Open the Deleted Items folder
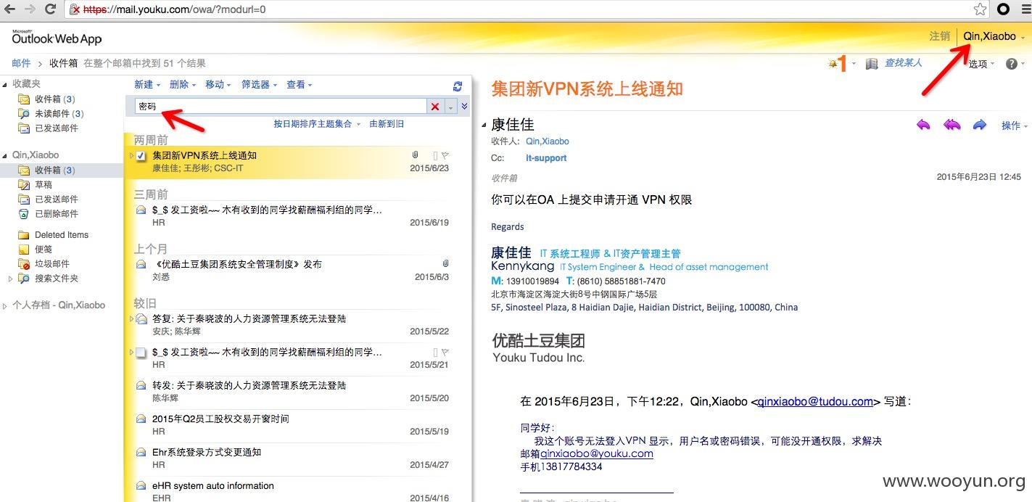Viewport: 1032px width, 502px height. coord(61,235)
